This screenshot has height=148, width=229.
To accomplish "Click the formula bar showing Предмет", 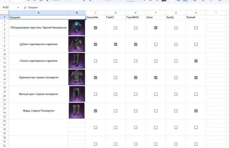I will 127,7.
